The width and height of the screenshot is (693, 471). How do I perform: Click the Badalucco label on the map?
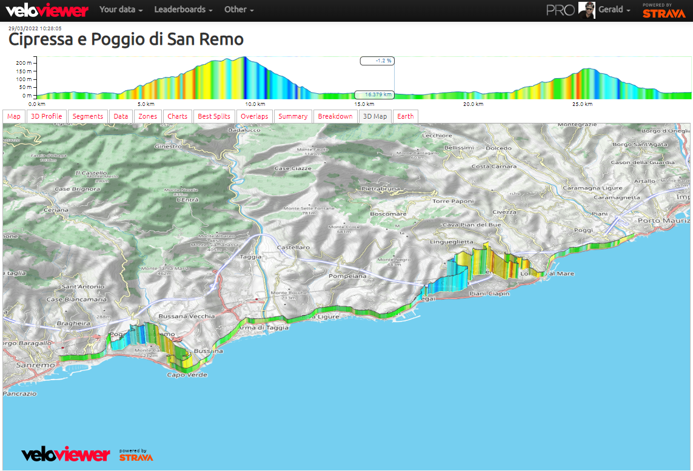(244, 130)
